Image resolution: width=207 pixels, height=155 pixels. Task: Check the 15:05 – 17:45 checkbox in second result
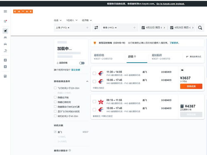click(95, 110)
